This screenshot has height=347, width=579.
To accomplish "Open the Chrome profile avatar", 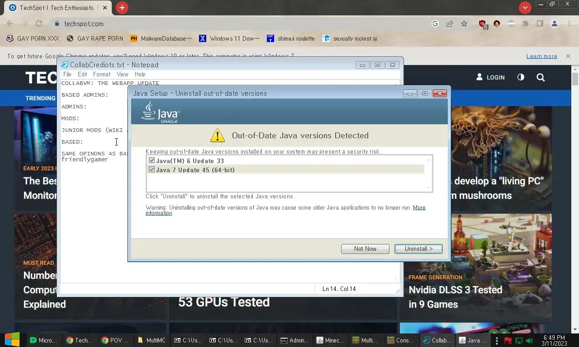I will pos(555,23).
